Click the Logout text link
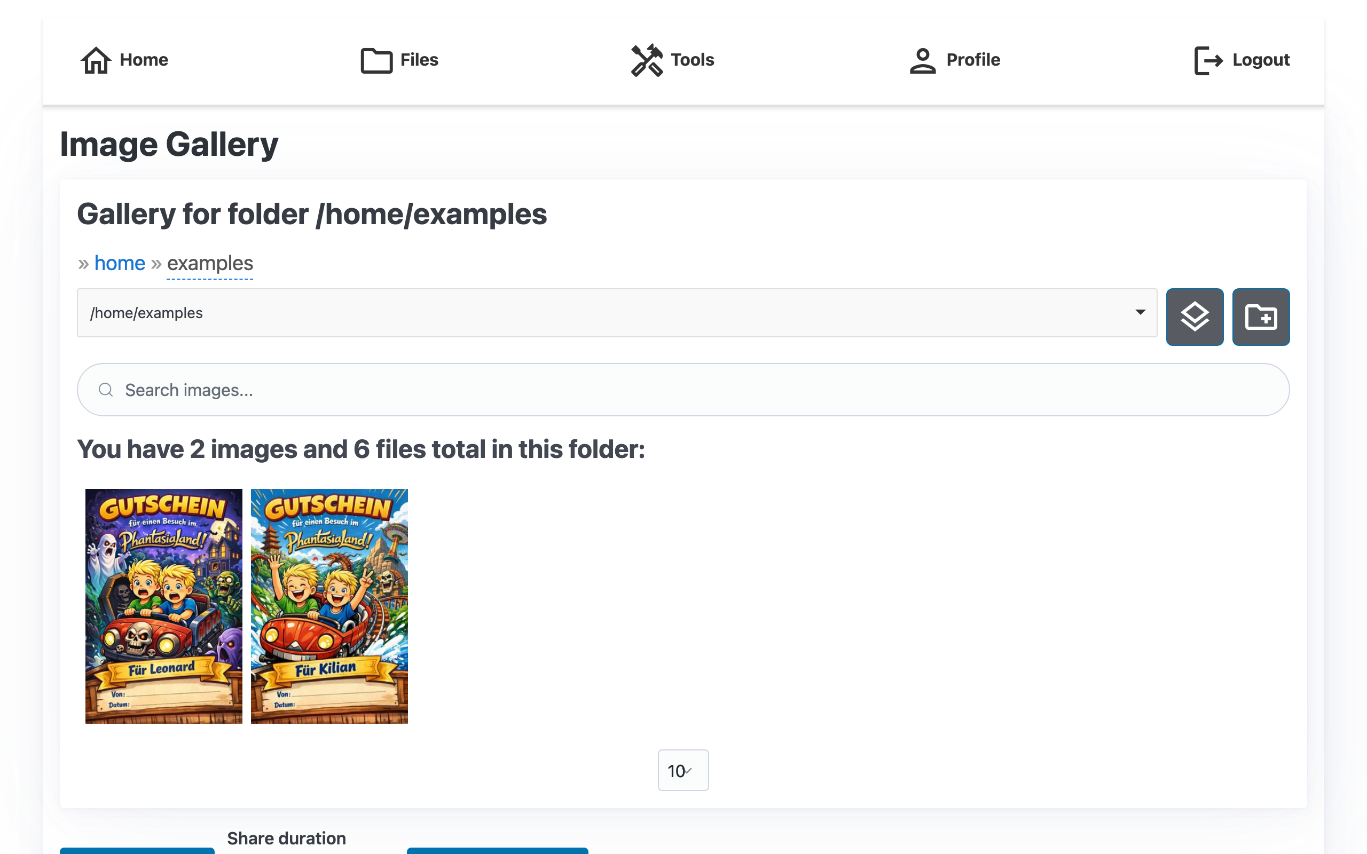Image resolution: width=1367 pixels, height=854 pixels. point(1260,60)
